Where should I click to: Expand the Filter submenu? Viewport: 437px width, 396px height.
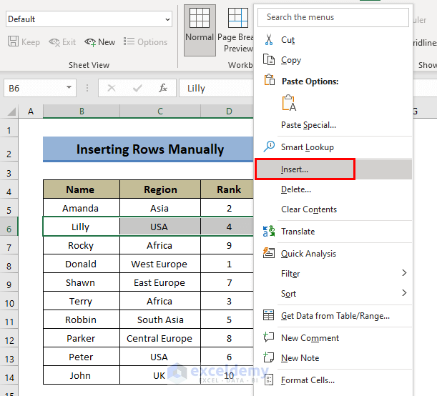tap(404, 273)
